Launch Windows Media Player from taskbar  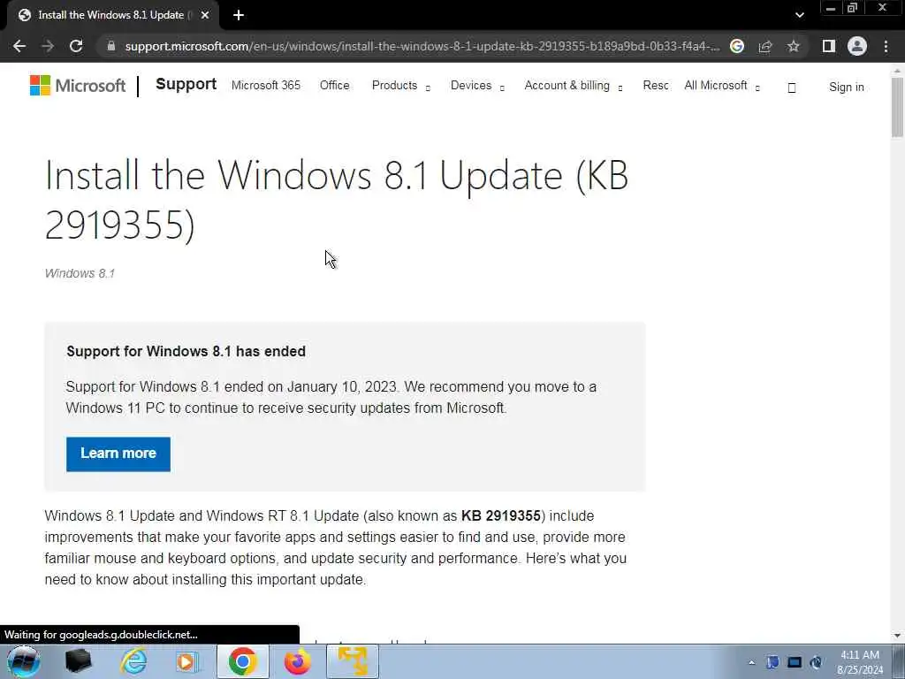click(187, 661)
